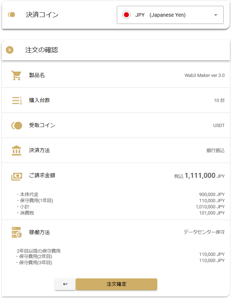Click the shopping cart icon beside 製品名
Screen dimensions: 231x298
(x=16, y=75)
